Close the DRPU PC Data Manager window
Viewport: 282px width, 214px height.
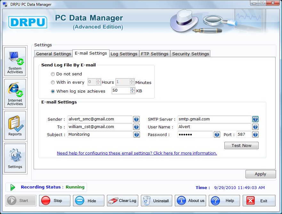tap(273, 3)
